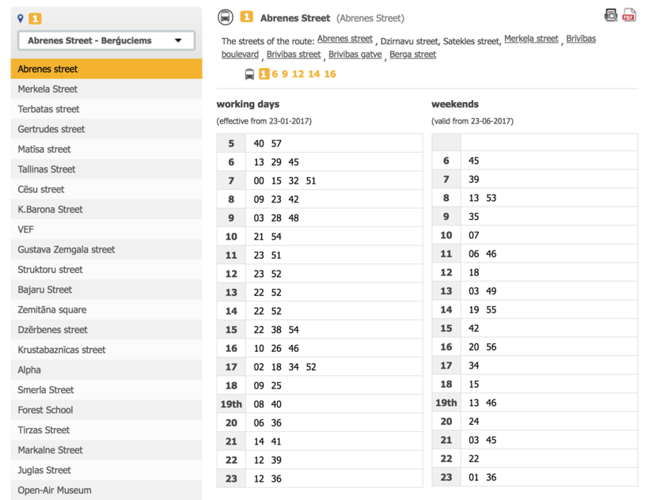The height and width of the screenshot is (500, 649).
Task: Click the orange route 1 badge in the sidebar
Action: click(x=35, y=18)
